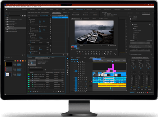Toggle snap magnet in timeline header
This screenshot has width=158, height=117.
[x=75, y=61]
